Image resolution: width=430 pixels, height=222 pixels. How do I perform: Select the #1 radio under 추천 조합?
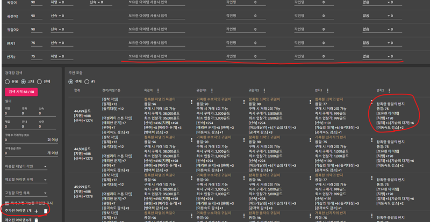(x=87, y=82)
